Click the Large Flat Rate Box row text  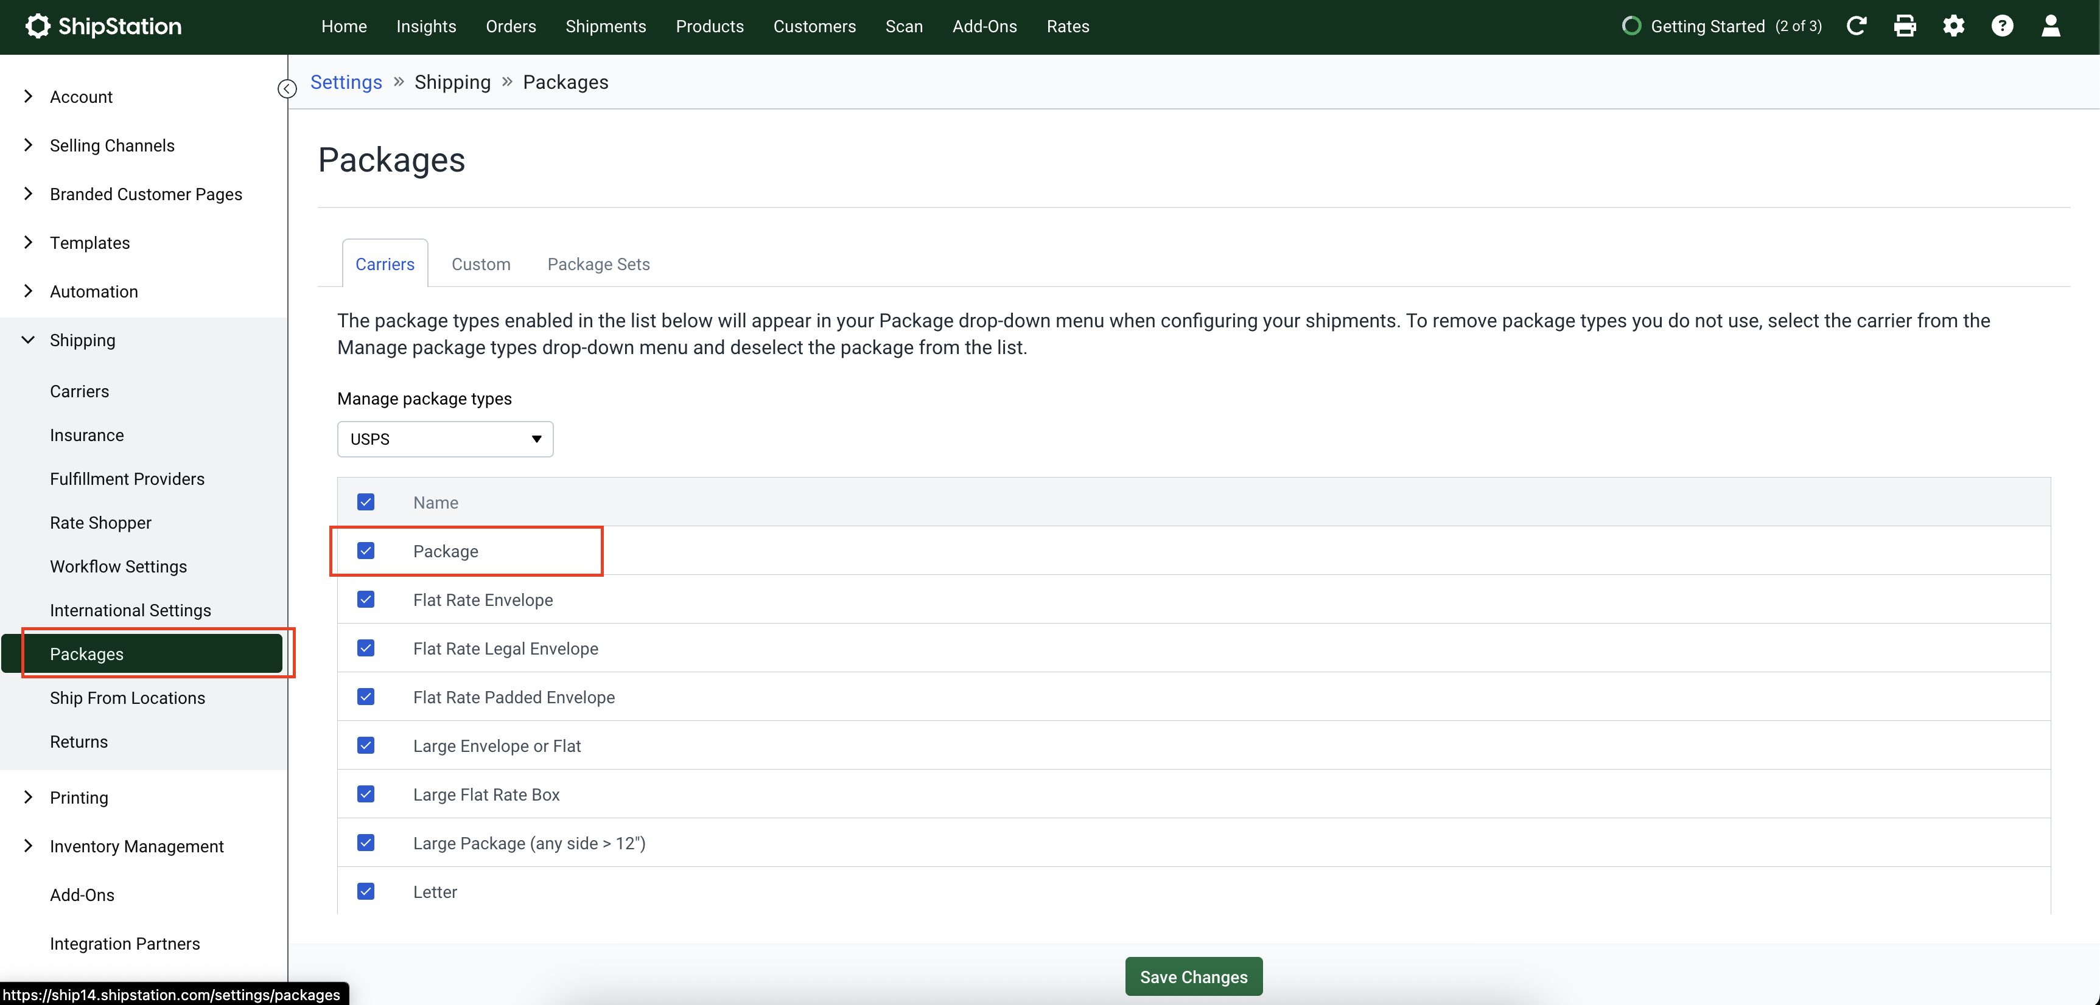486,795
